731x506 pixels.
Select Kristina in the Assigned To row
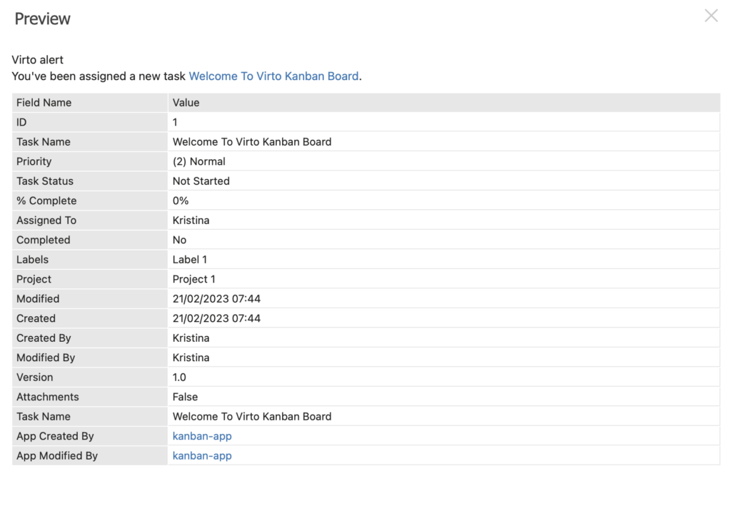[191, 220]
